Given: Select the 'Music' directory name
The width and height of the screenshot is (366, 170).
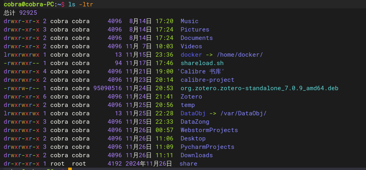Looking at the screenshot, I should (189, 21).
